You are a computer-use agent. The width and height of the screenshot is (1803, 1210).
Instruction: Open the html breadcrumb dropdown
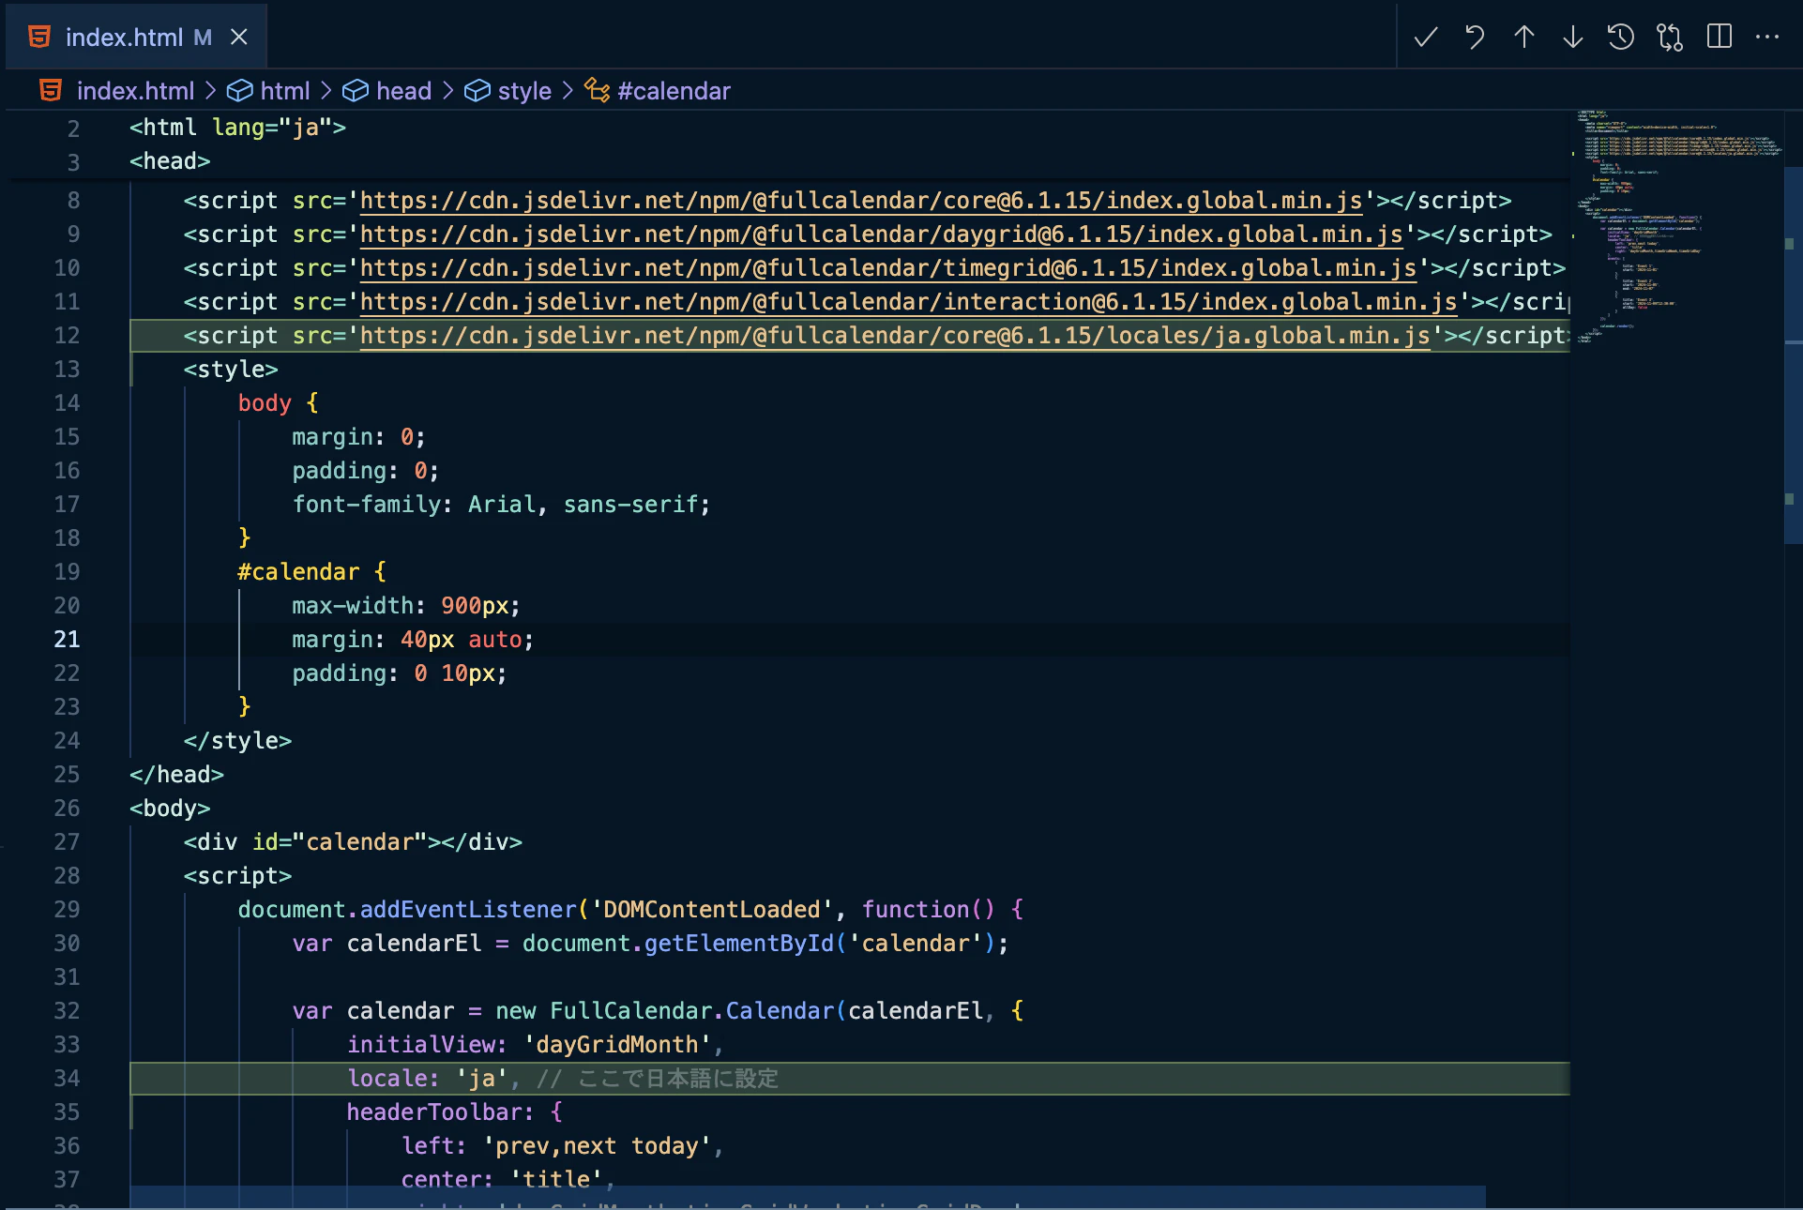click(285, 91)
